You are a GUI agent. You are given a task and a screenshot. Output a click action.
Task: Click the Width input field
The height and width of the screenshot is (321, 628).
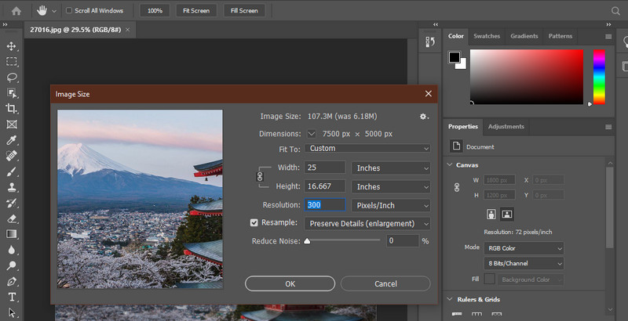click(x=324, y=168)
